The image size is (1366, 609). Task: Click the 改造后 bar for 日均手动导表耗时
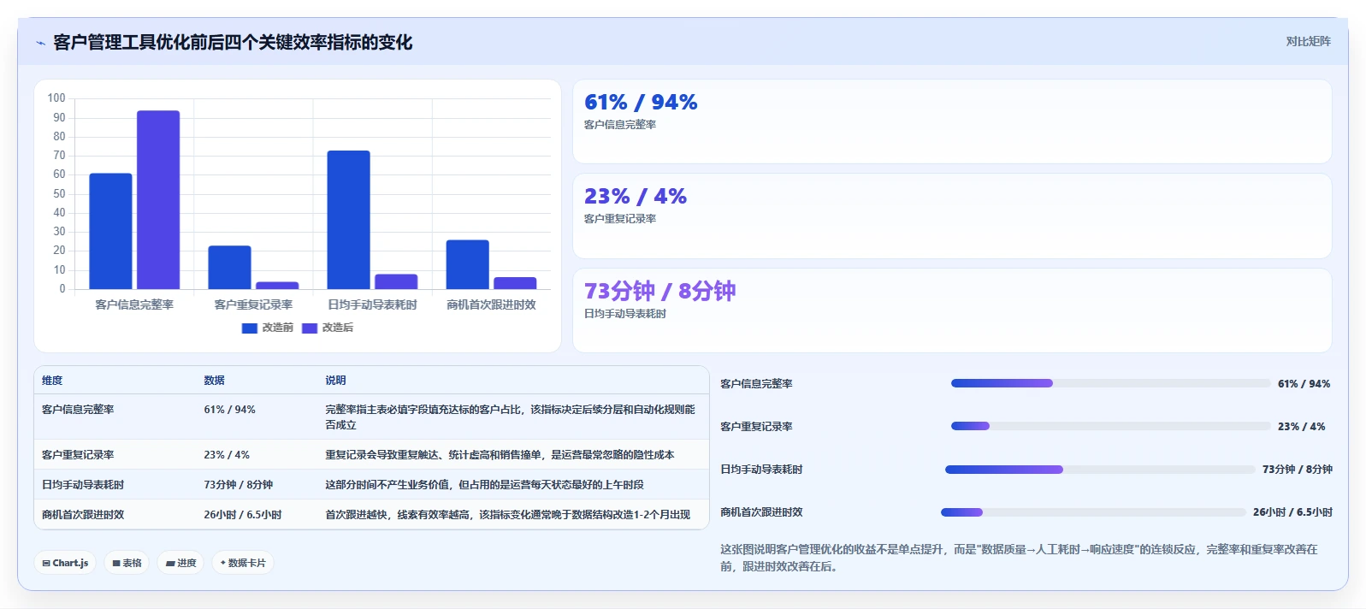click(x=396, y=281)
